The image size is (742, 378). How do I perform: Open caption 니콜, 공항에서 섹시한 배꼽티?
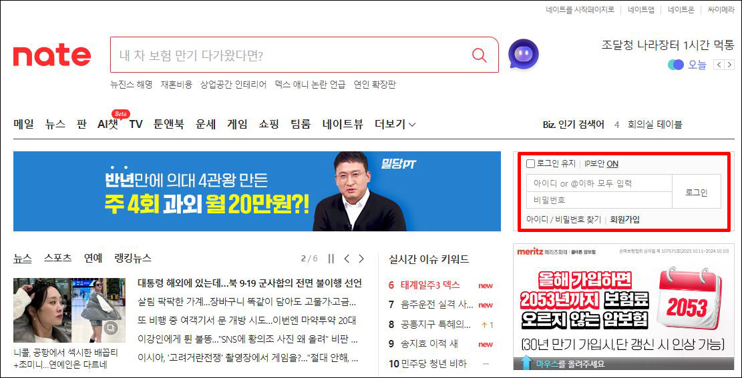point(65,359)
